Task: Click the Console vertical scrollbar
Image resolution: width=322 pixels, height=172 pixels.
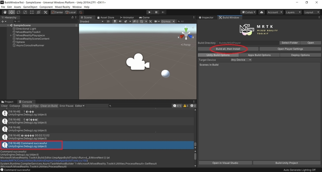Action: [195, 129]
